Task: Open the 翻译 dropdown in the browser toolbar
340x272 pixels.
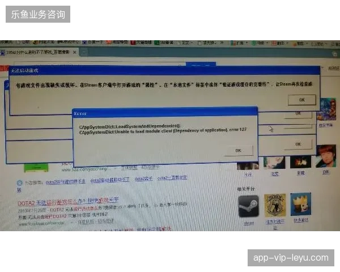Action: point(280,43)
